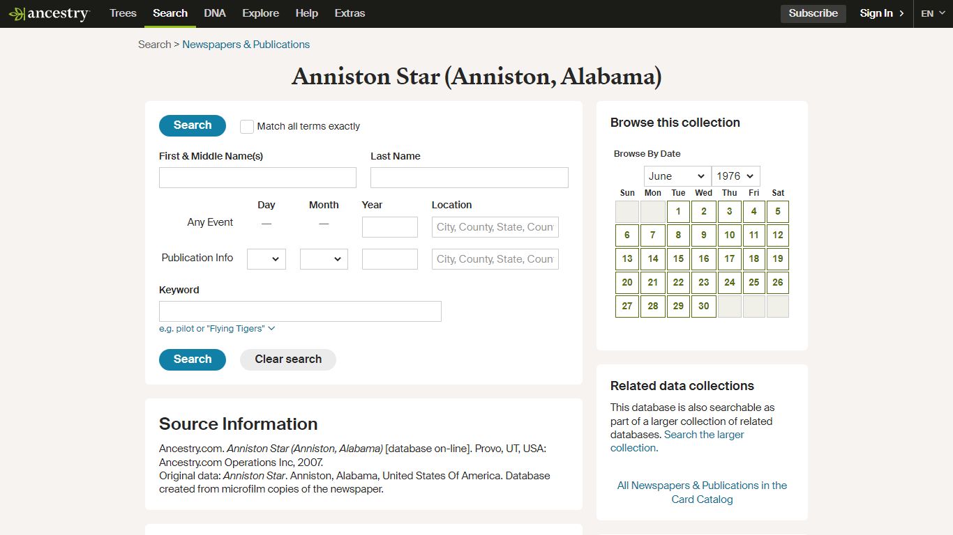Image resolution: width=953 pixels, height=535 pixels.
Task: Click the Any Event Year field
Action: click(x=390, y=227)
